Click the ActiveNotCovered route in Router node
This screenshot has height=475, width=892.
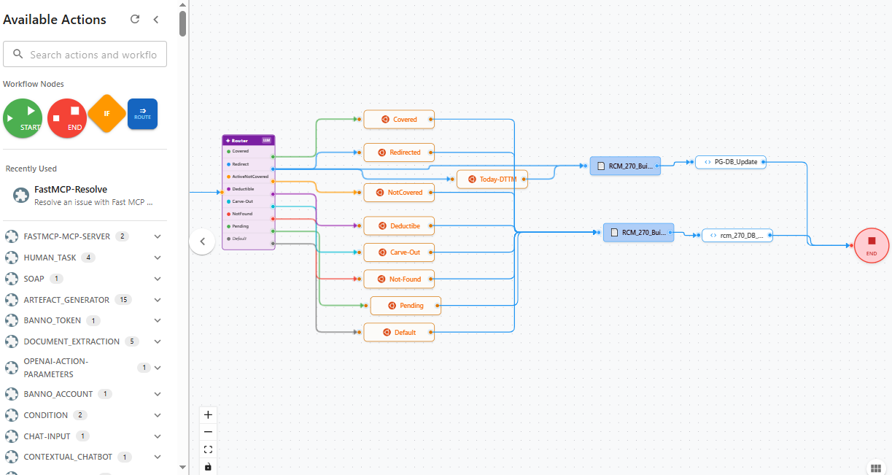248,177
